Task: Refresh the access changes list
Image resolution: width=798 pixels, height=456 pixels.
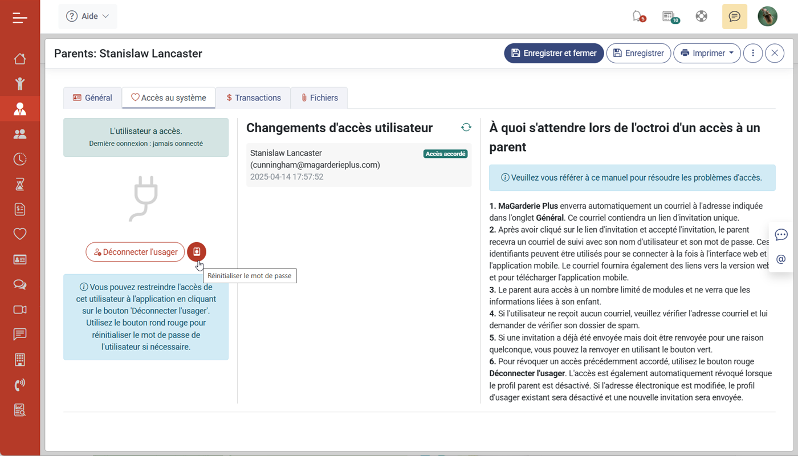Action: click(466, 128)
